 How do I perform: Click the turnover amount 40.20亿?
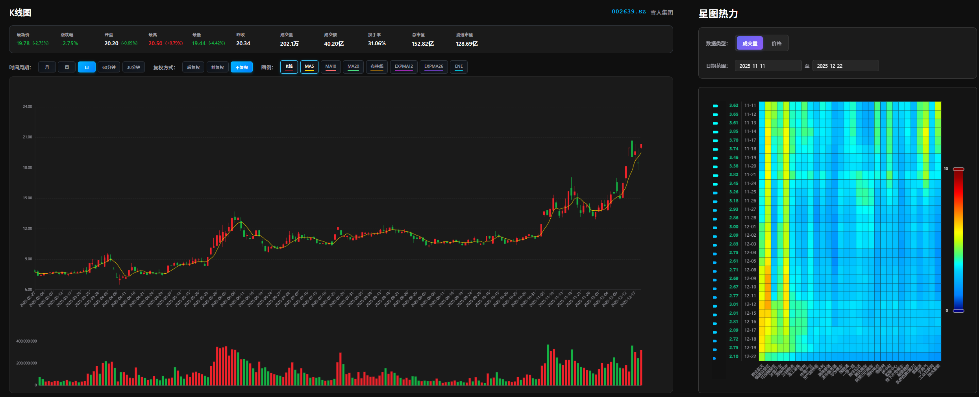coord(334,44)
